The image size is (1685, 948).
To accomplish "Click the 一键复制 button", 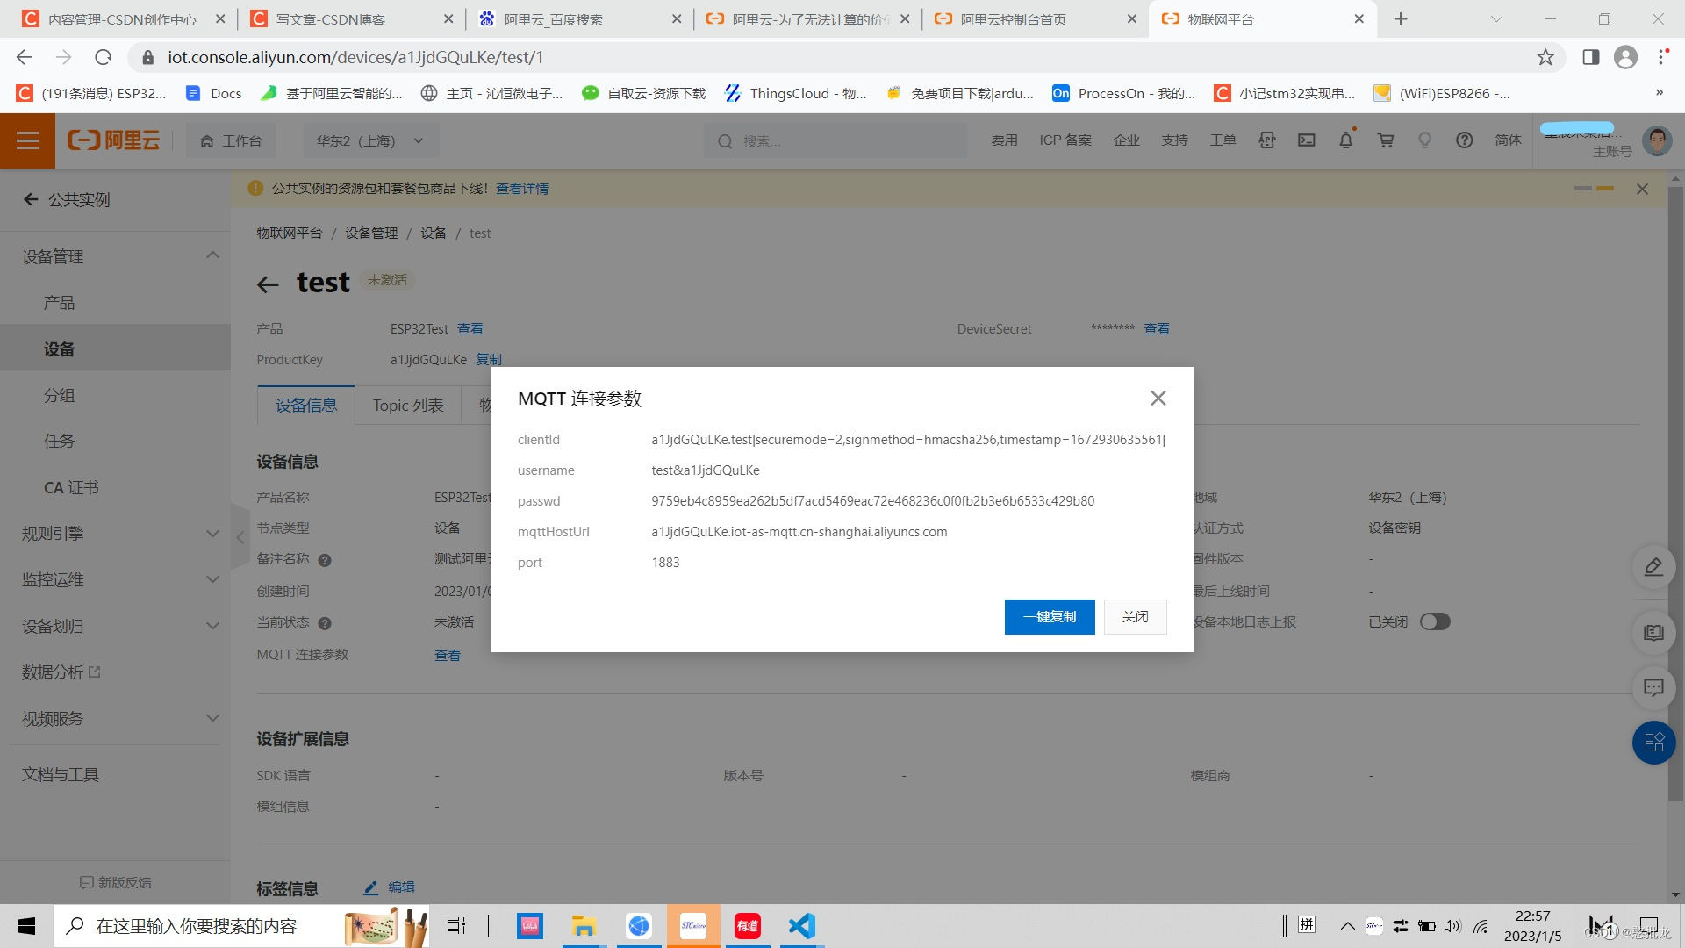I will click(1049, 617).
